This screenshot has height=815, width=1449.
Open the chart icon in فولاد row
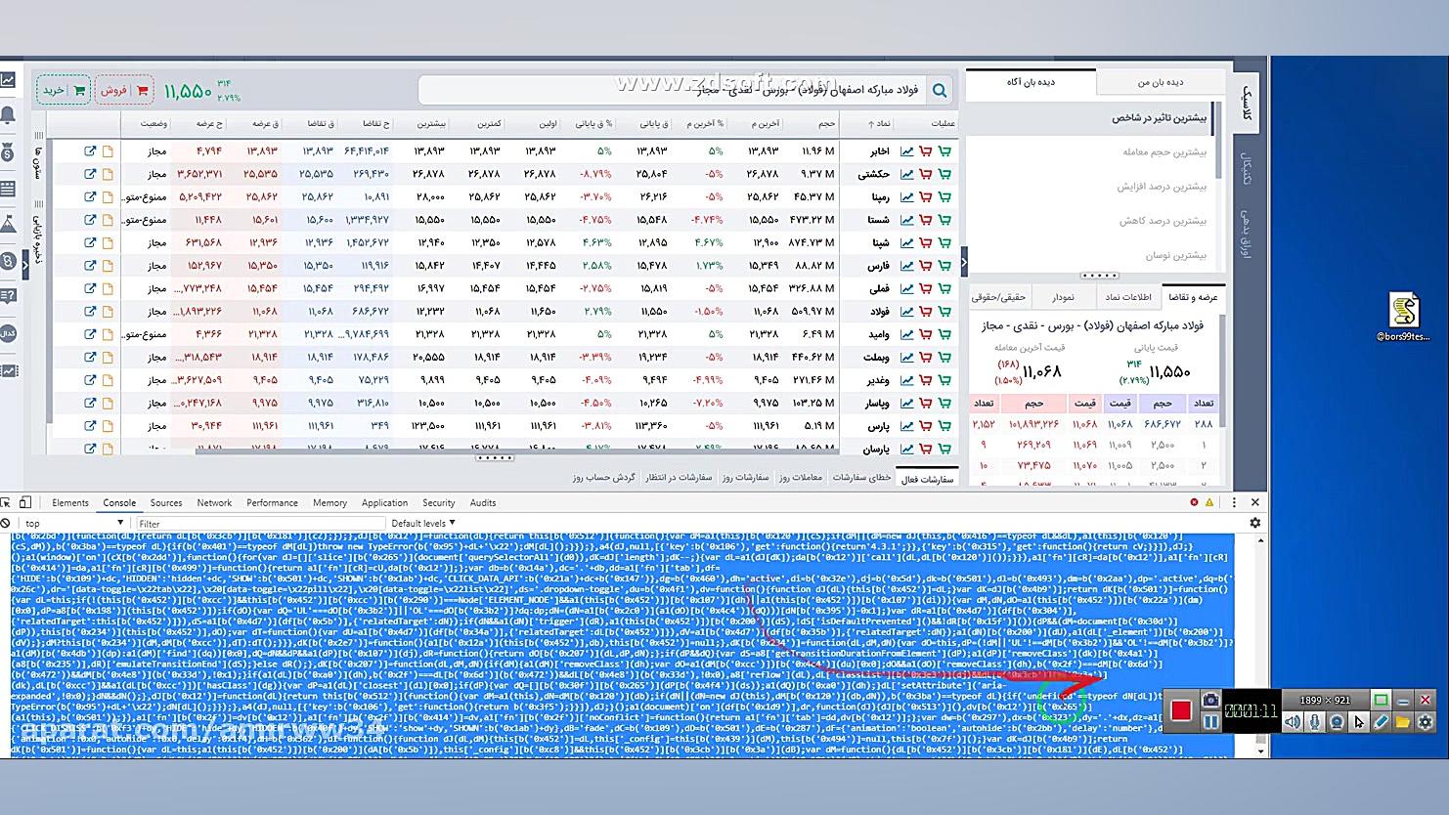906,312
